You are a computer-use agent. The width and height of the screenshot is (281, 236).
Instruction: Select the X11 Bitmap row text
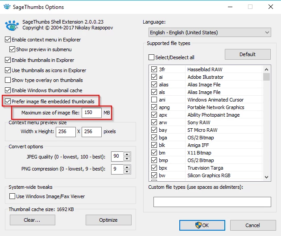199,153
